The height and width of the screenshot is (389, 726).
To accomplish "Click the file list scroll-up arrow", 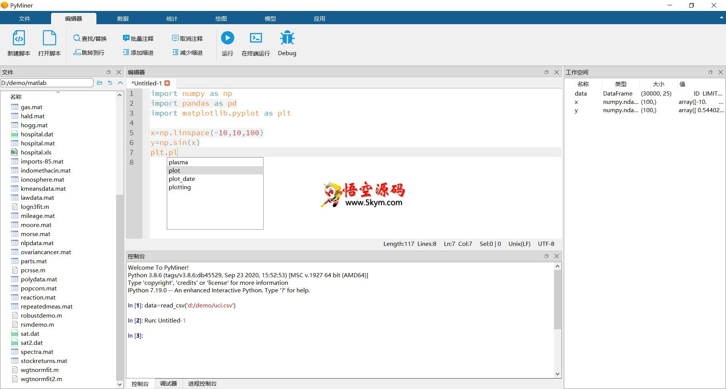I will [x=120, y=95].
